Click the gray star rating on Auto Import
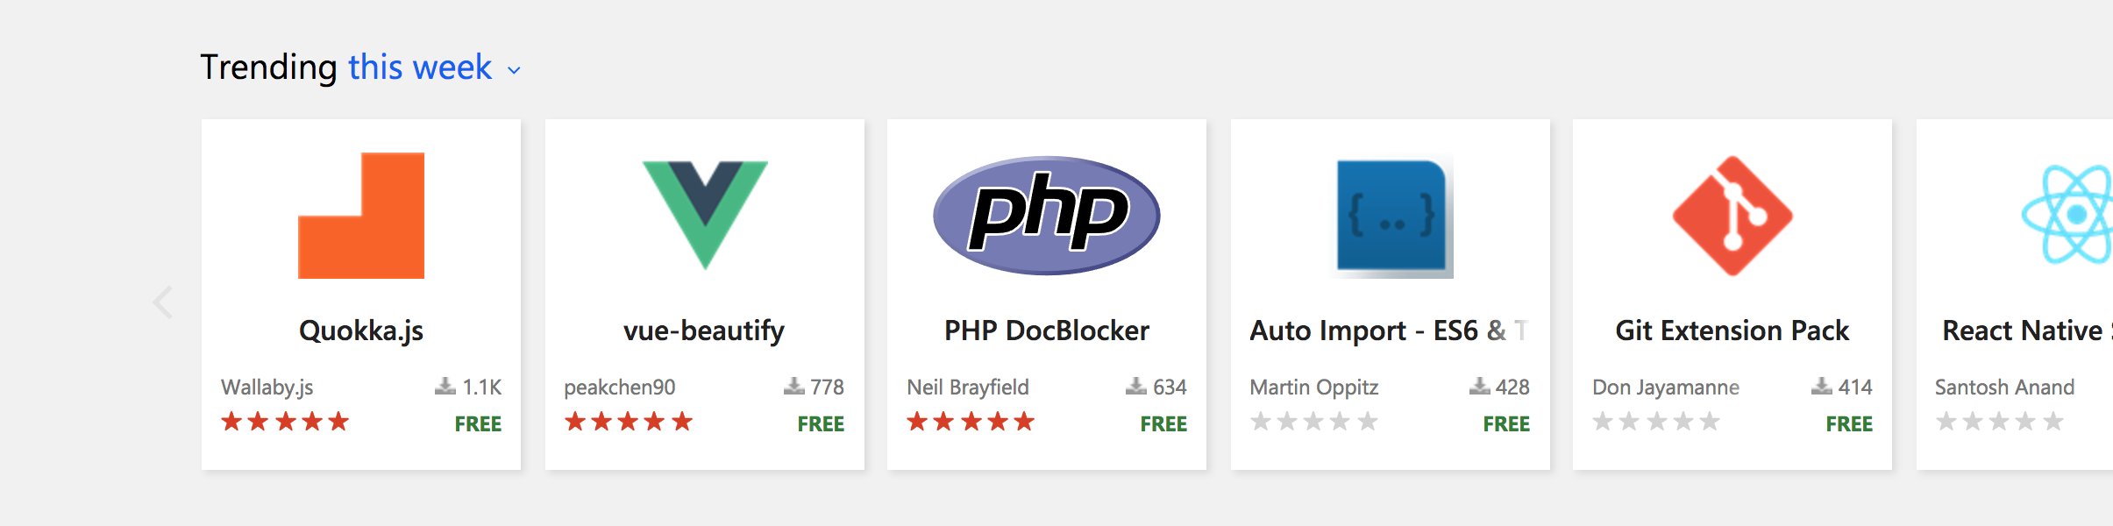This screenshot has width=2113, height=526. [x=1314, y=422]
